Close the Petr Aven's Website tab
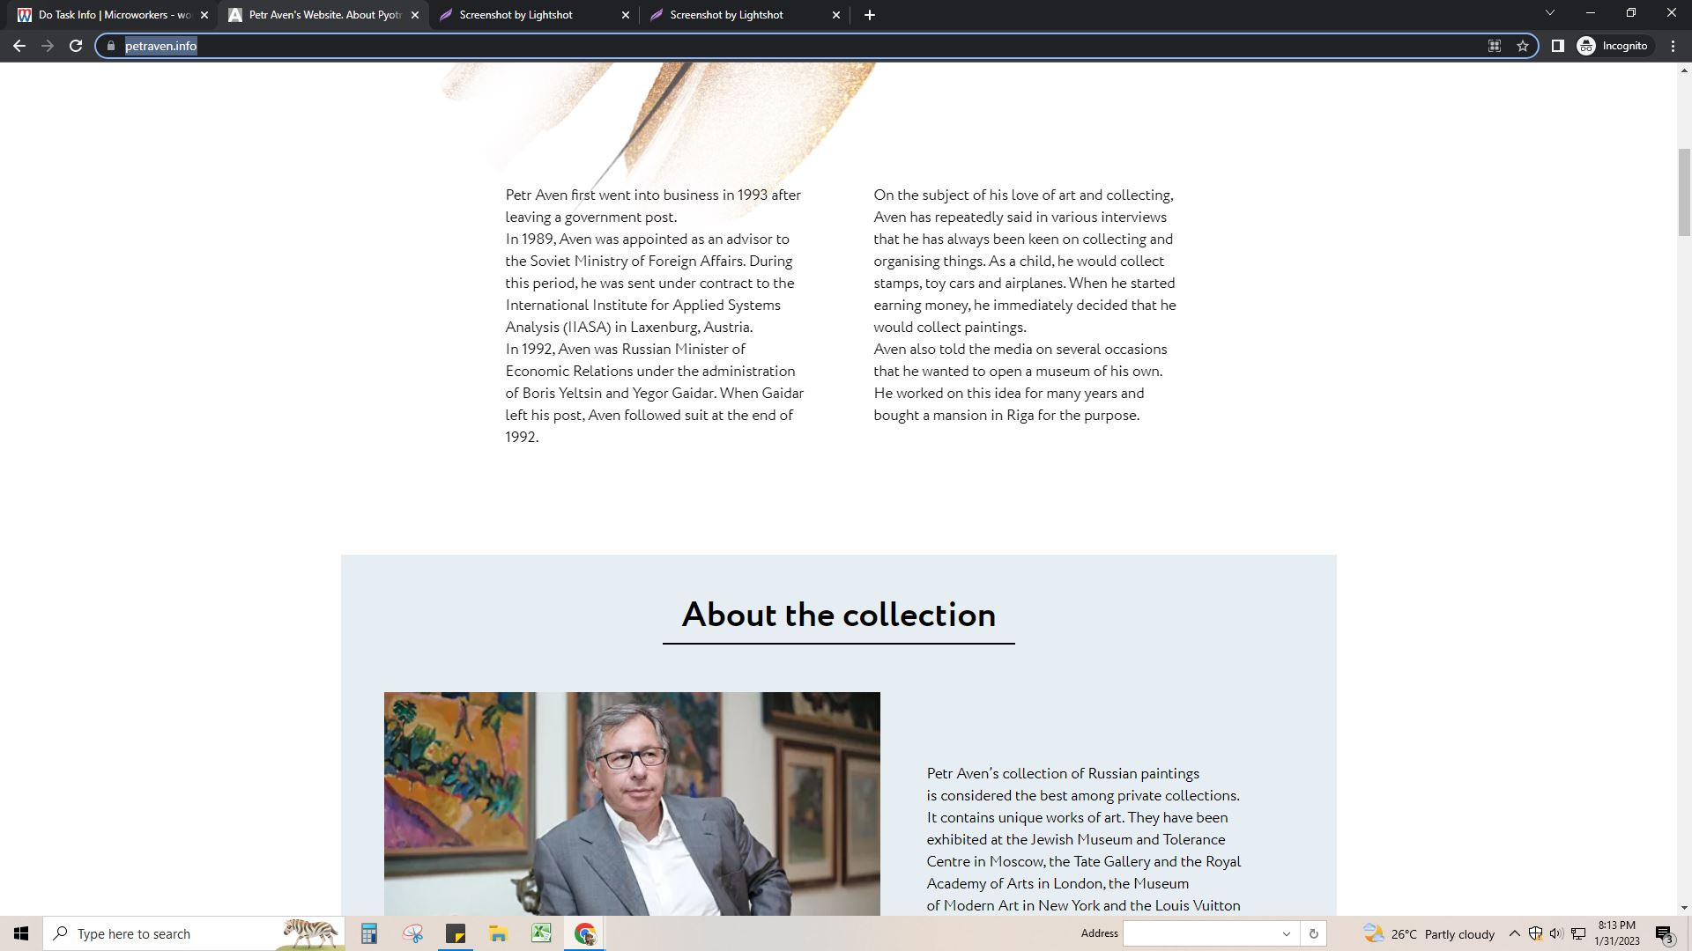The height and width of the screenshot is (951, 1692). [415, 15]
